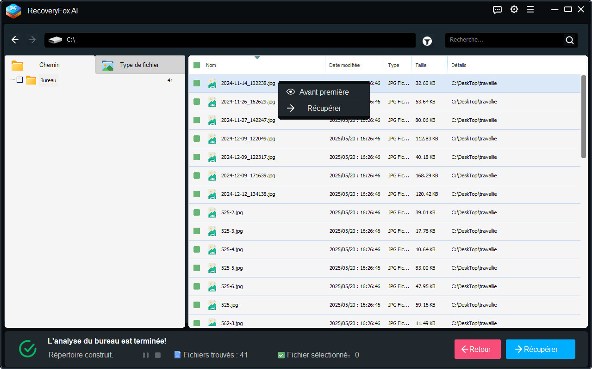This screenshot has height=369, width=592.
Task: Toggle select-all checkbox in Nom header
Action: (x=197, y=65)
